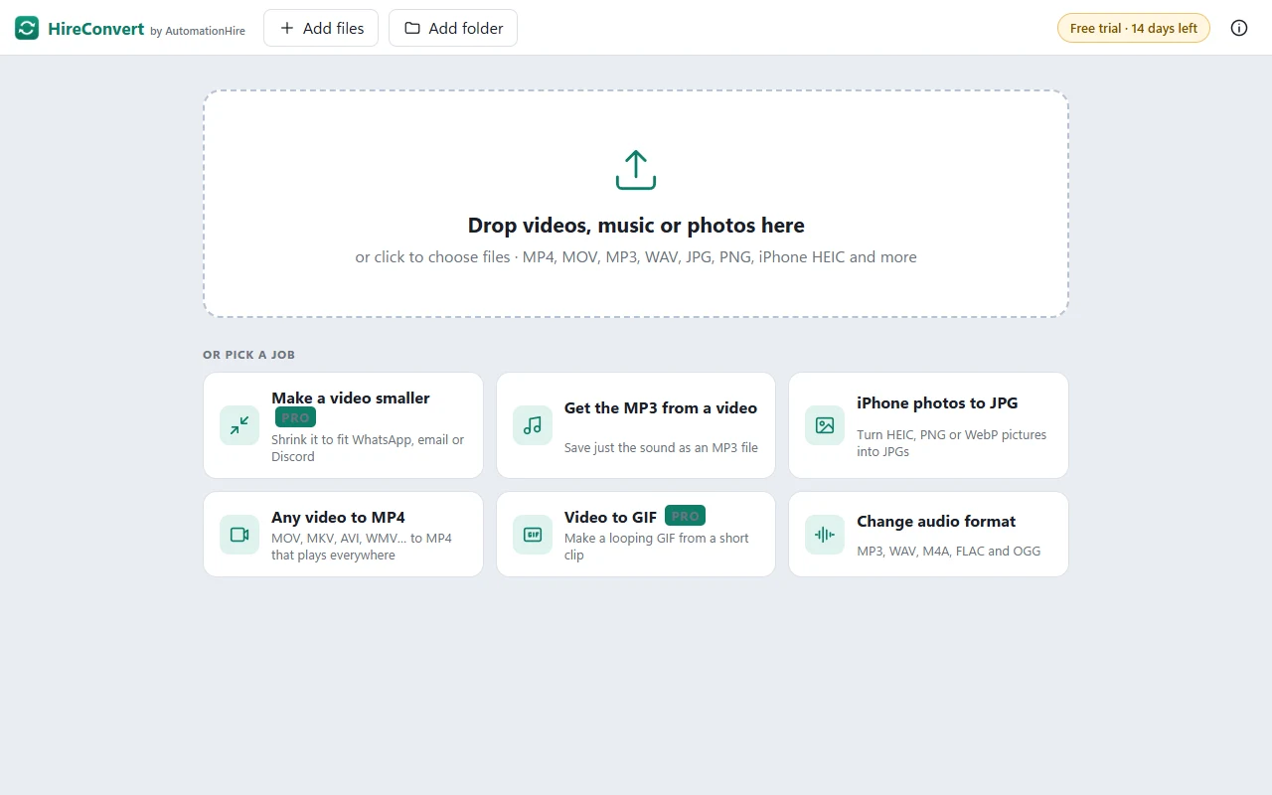Open the info icon in the header

pos(1239,28)
